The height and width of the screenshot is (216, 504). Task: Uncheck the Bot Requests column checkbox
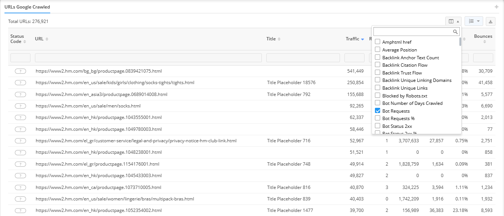378,111
